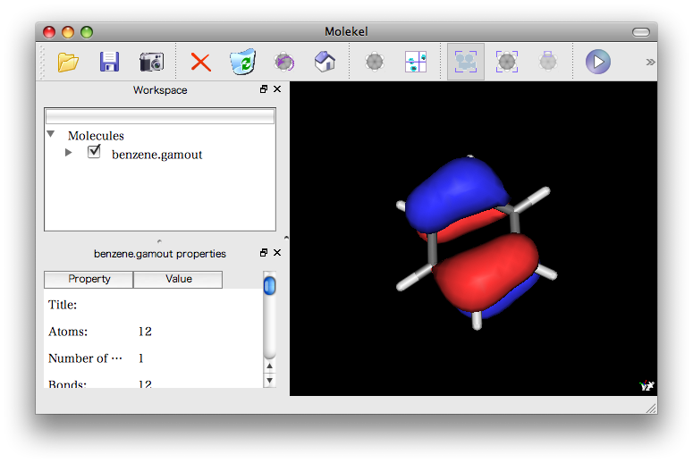Click the reset molecule rotation icon

click(284, 62)
